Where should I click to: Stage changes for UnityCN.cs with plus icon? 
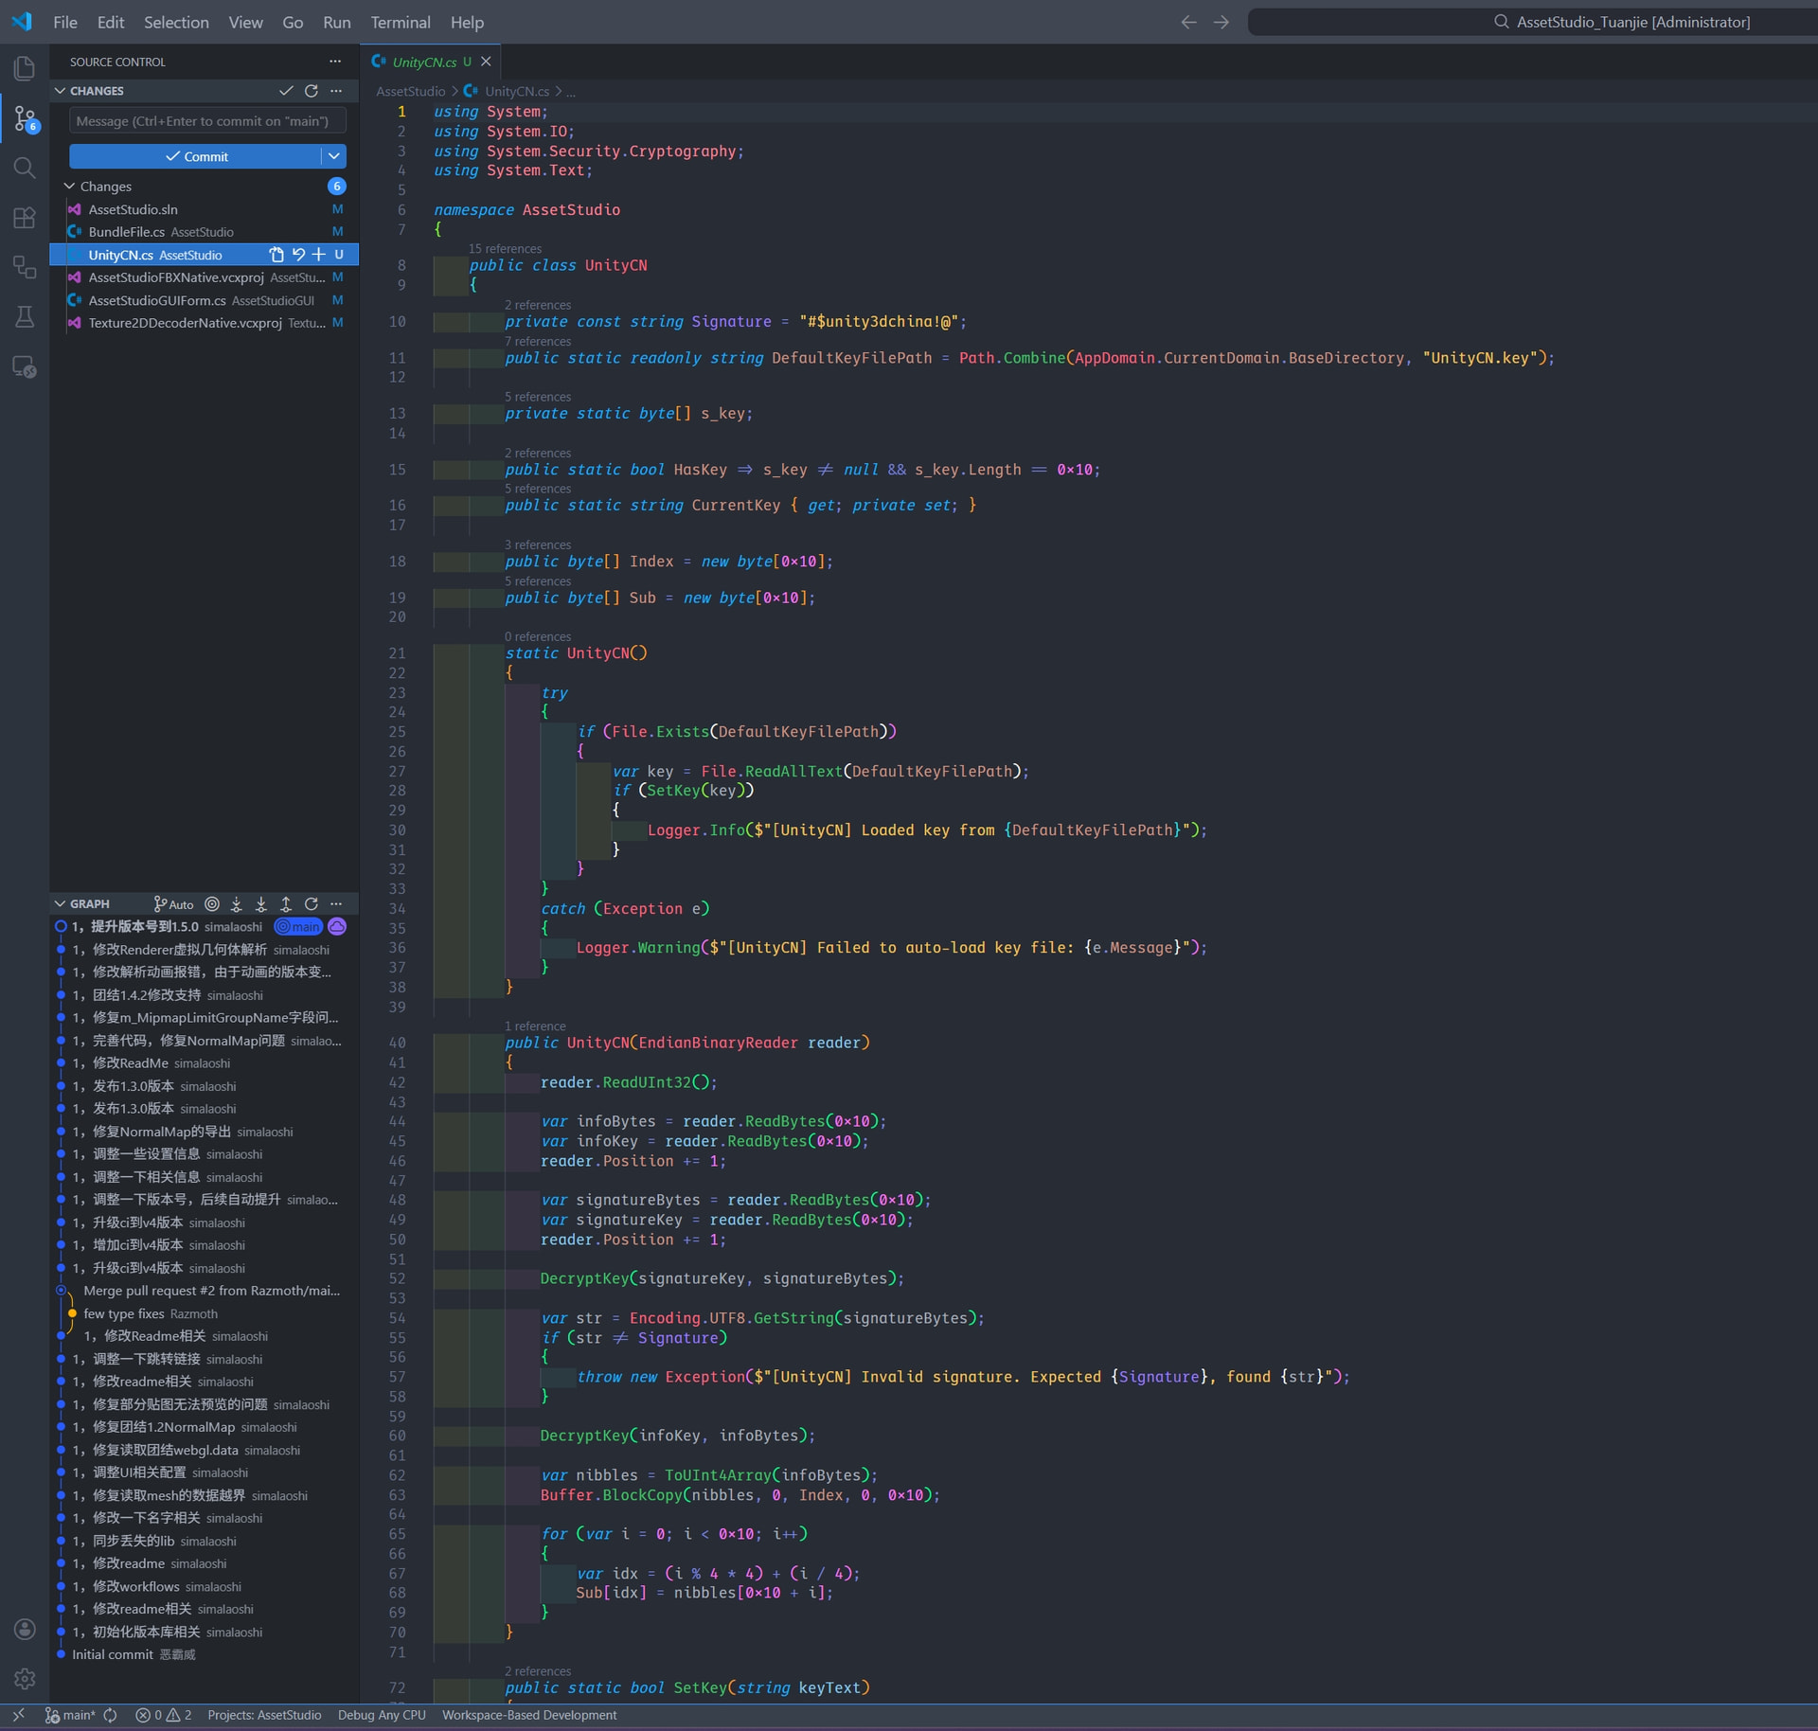(319, 255)
